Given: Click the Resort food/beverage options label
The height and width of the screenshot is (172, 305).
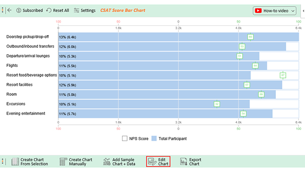Looking at the screenshot, I should 32,75.
